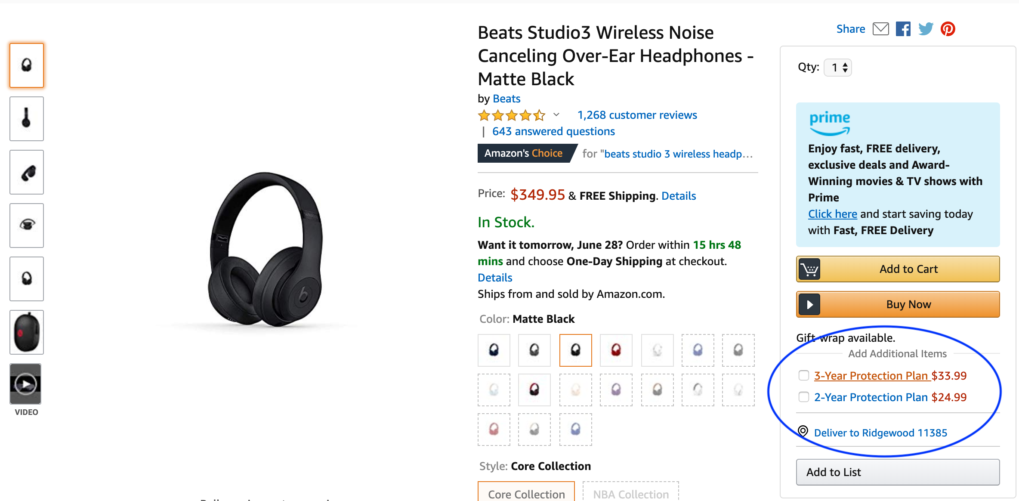
Task: View the folded headphones thumbnail image
Action: [x=27, y=172]
